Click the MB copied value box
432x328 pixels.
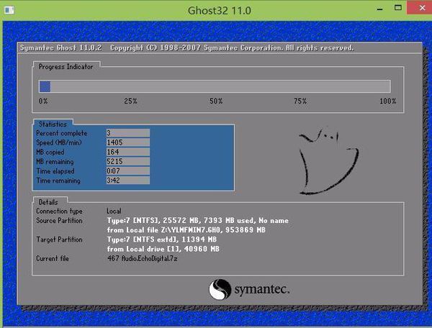(x=128, y=152)
